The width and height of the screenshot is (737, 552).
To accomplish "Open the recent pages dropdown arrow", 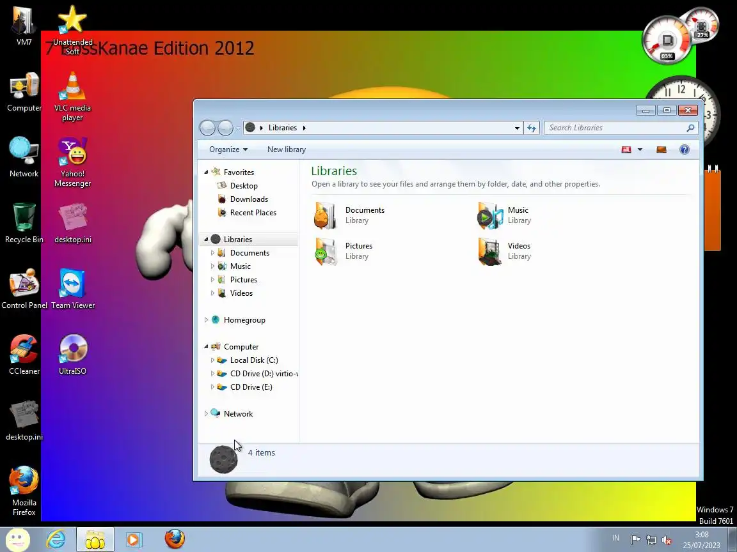I will click(x=238, y=128).
